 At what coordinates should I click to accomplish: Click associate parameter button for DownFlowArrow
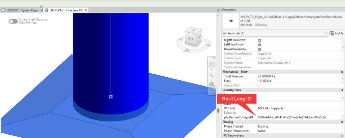click(343, 49)
